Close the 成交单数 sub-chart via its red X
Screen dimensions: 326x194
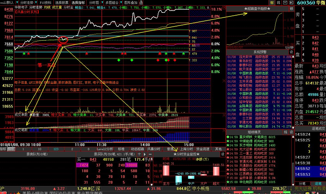(x=224, y=115)
